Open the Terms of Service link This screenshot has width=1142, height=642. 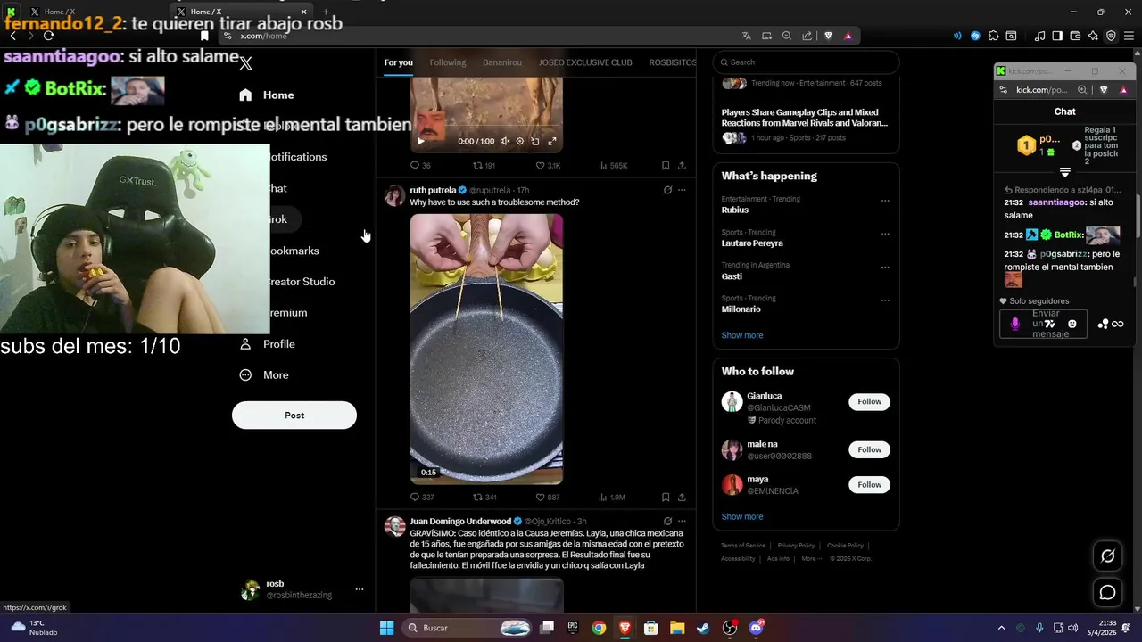point(743,546)
